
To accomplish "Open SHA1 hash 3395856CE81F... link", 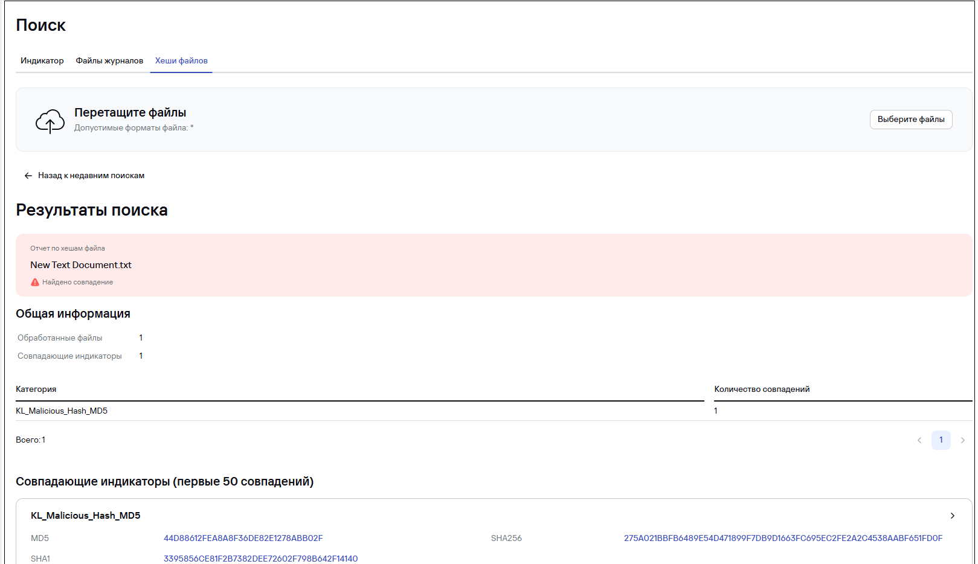I will (x=261, y=559).
